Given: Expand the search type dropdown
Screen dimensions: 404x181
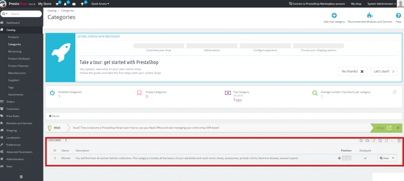Looking at the screenshot, I should [x=5, y=14].
